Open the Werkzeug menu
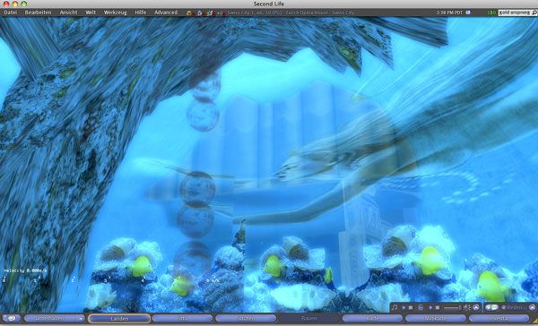538x326 pixels. [116, 13]
